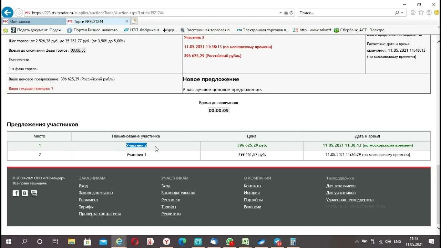Open the YouTube social icon in footer

coord(34,193)
